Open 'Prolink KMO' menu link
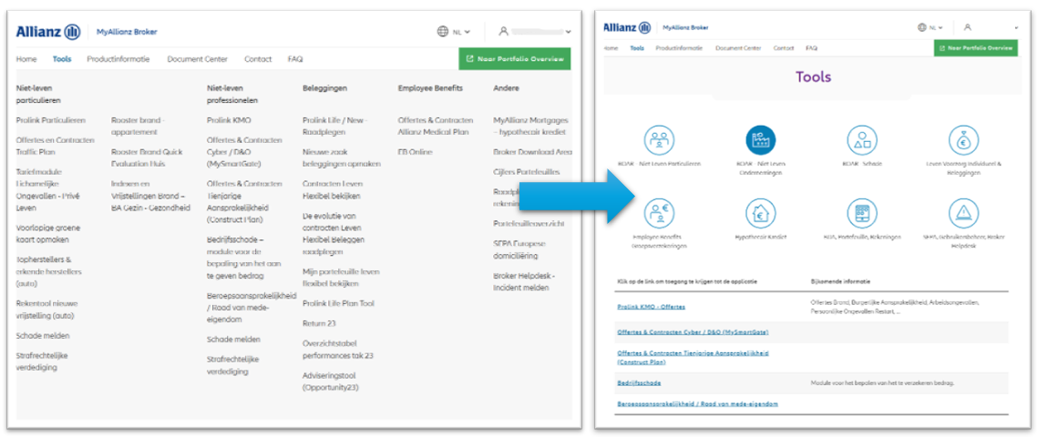Image resolution: width=1048 pixels, height=447 pixels. 229,120
